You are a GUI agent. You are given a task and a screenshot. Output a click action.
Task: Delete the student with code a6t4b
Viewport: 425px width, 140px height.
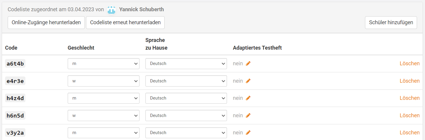coord(410,64)
